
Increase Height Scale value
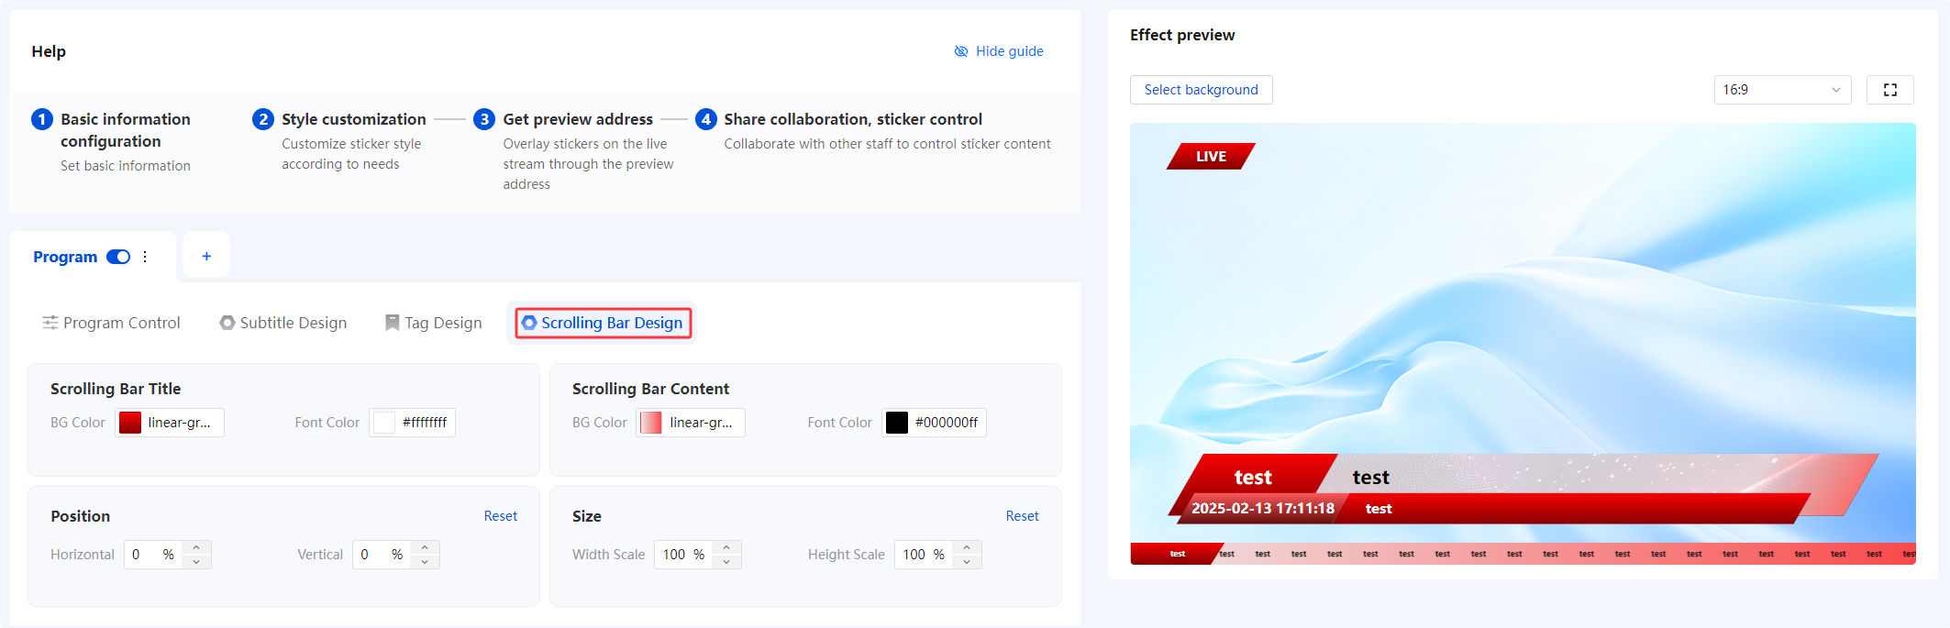(x=967, y=547)
